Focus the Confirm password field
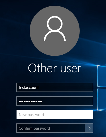This screenshot has height=137, width=106. click(x=51, y=128)
